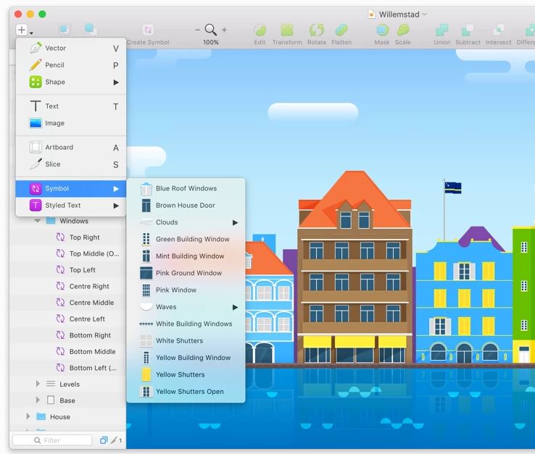Image resolution: width=535 pixels, height=454 pixels.
Task: Click the green fullscreen window button
Action: coord(42,14)
